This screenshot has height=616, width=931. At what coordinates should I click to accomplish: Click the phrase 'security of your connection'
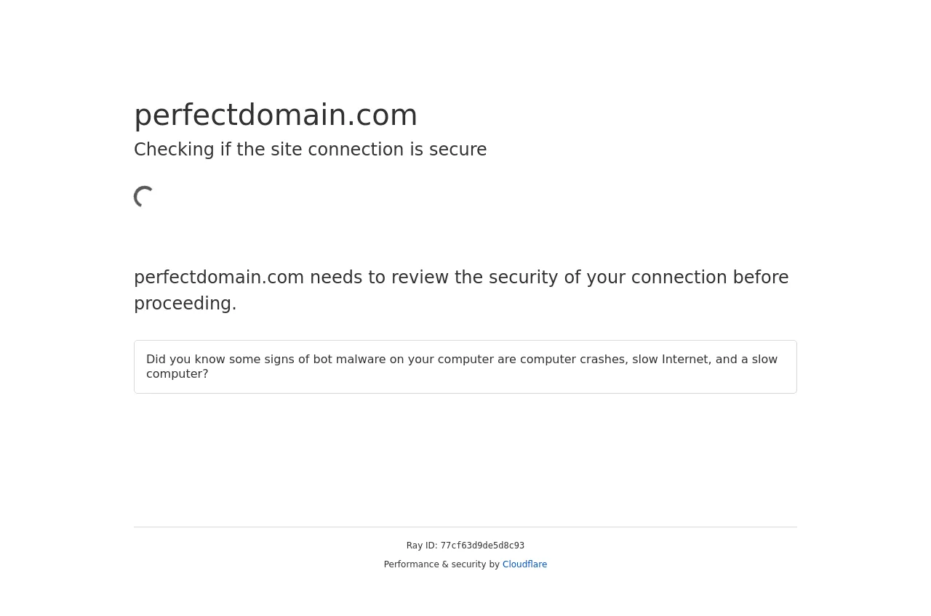click(608, 277)
